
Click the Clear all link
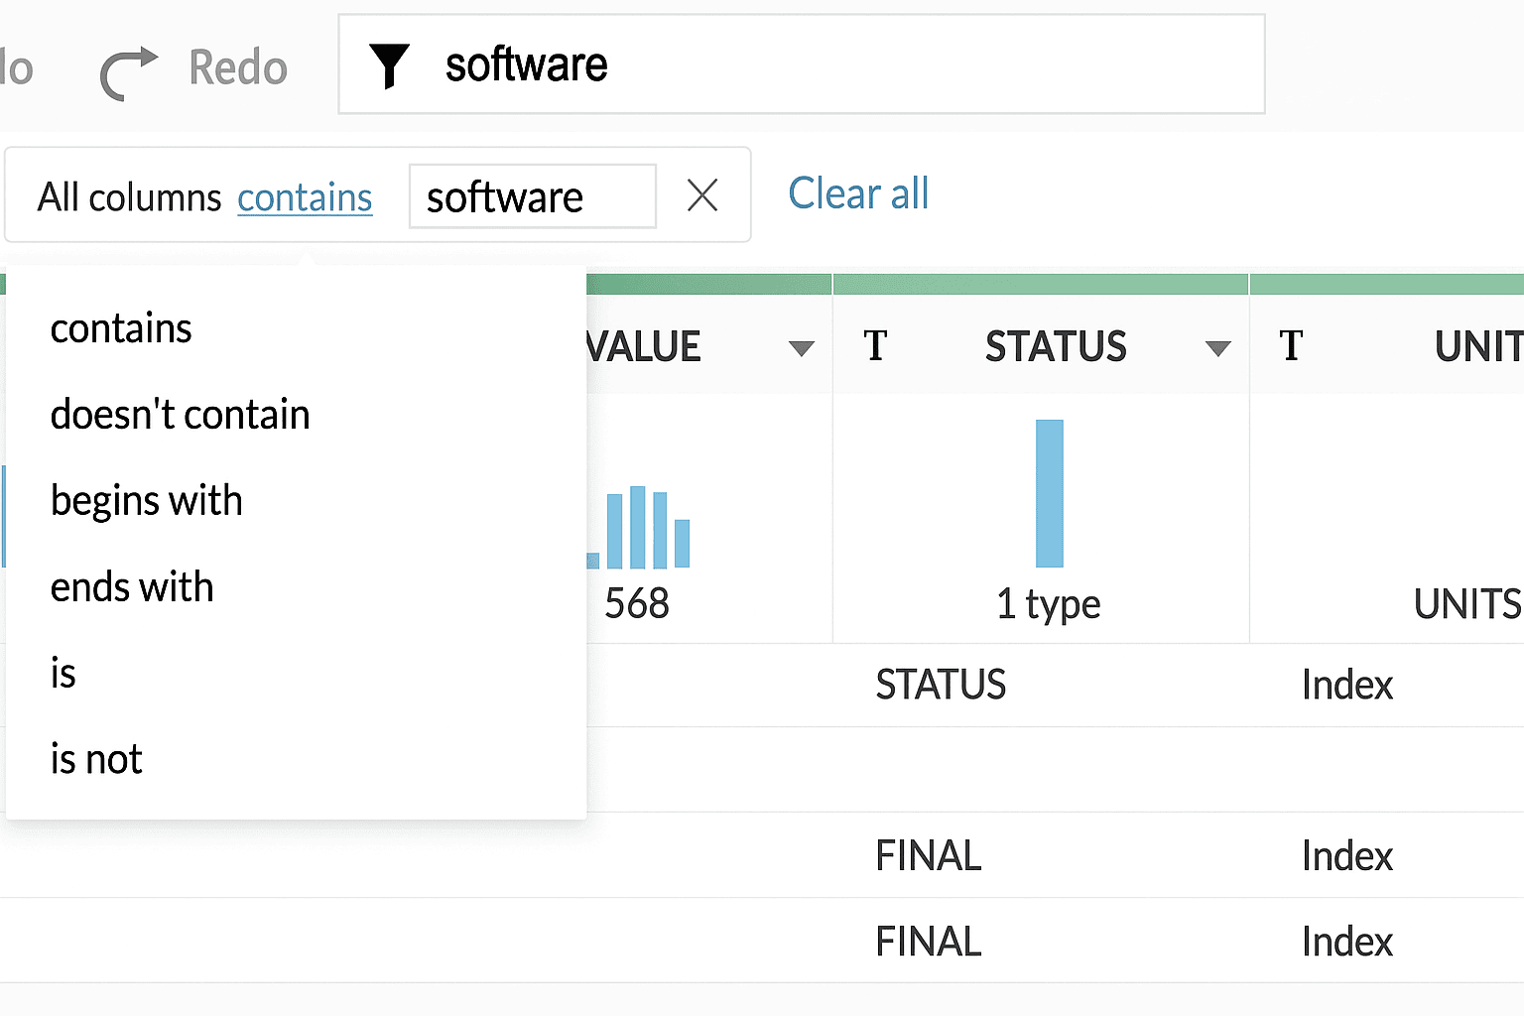tap(858, 193)
